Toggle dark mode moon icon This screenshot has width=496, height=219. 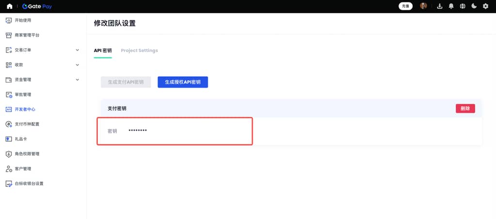[474, 6]
